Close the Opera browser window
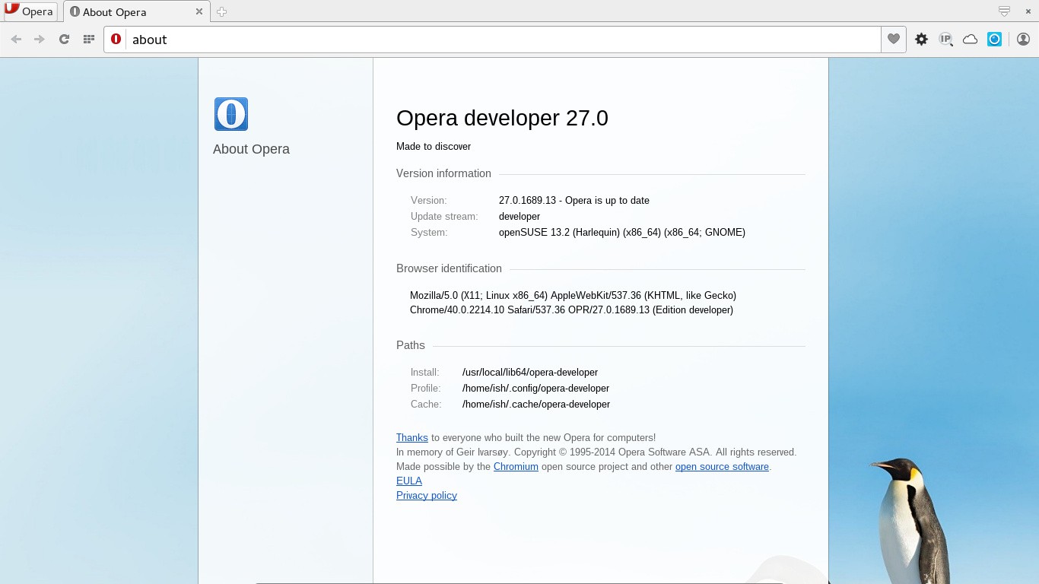This screenshot has width=1039, height=584. (1028, 11)
